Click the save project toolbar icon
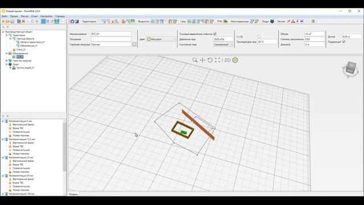This screenshot has height=205, width=364. coord(13,22)
